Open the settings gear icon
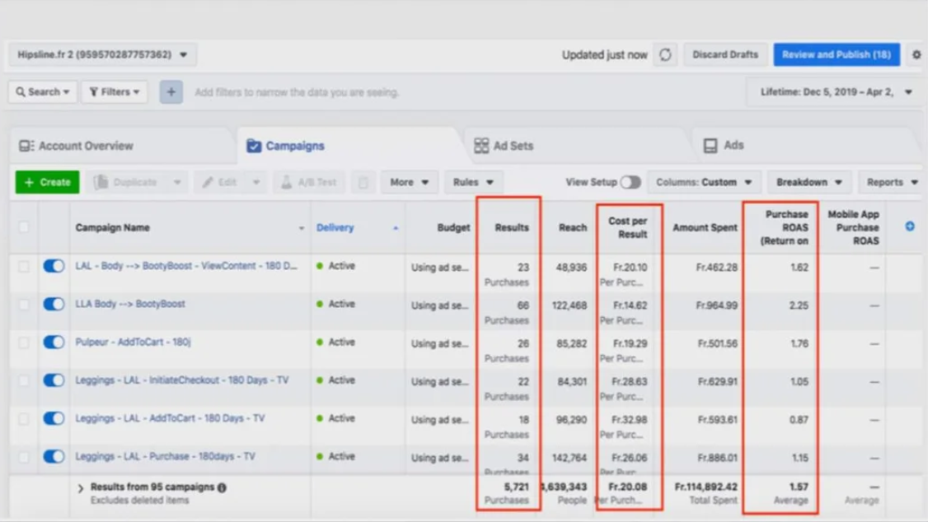928x522 pixels. 916,55
